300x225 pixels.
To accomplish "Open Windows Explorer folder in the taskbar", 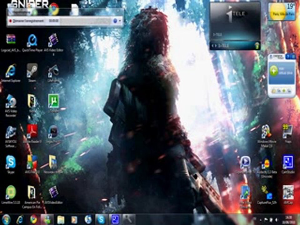I will (61, 220).
